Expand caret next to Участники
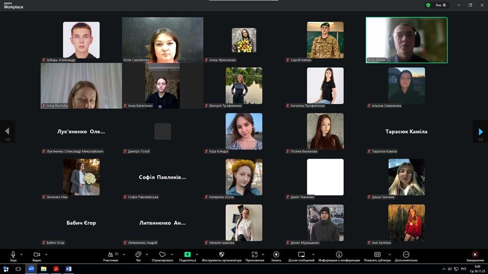The height and width of the screenshot is (274, 488). tap(124, 254)
